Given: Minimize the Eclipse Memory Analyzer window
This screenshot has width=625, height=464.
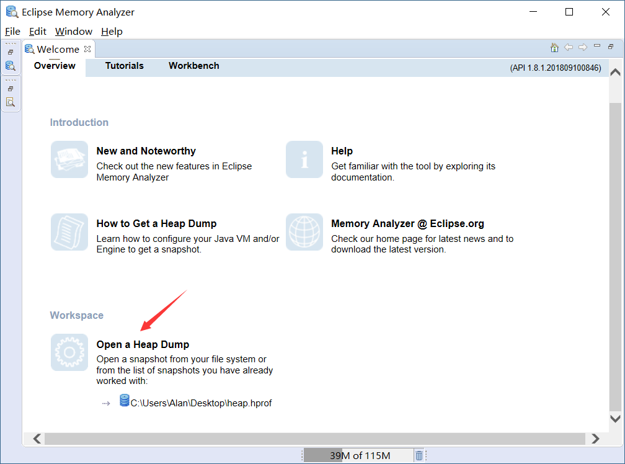Looking at the screenshot, I should tap(533, 12).
